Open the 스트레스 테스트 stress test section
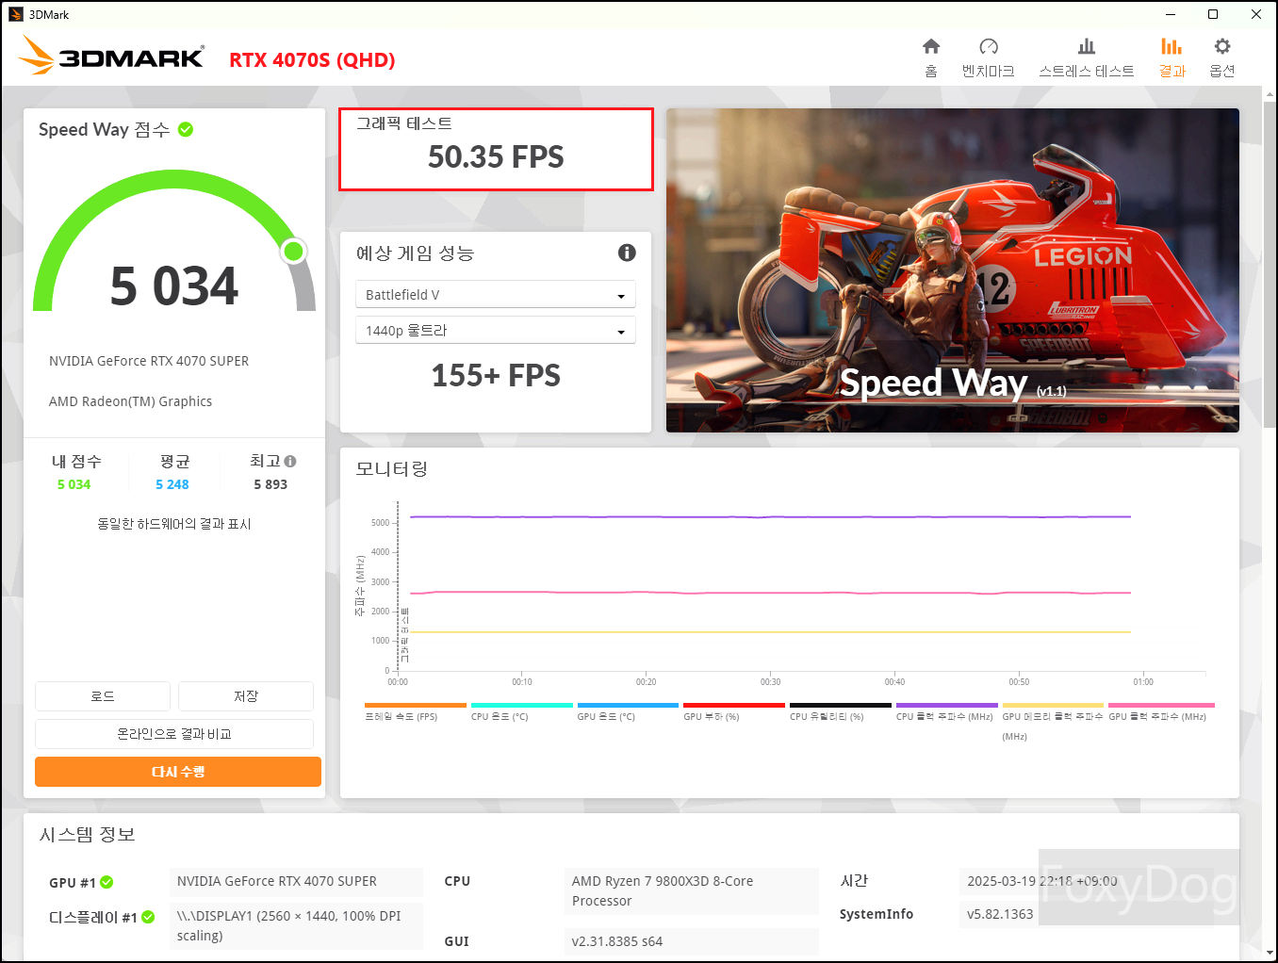 (x=1087, y=57)
